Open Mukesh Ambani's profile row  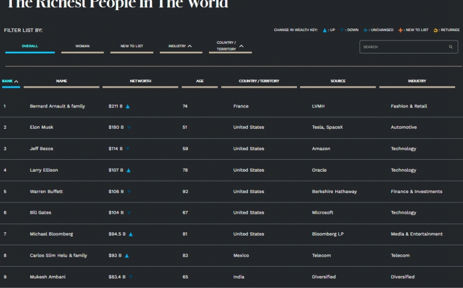coord(231,277)
